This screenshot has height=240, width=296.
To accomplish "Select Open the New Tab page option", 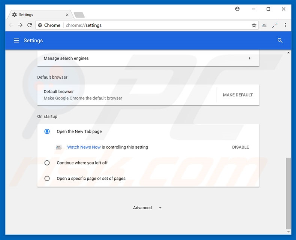I will [47, 131].
